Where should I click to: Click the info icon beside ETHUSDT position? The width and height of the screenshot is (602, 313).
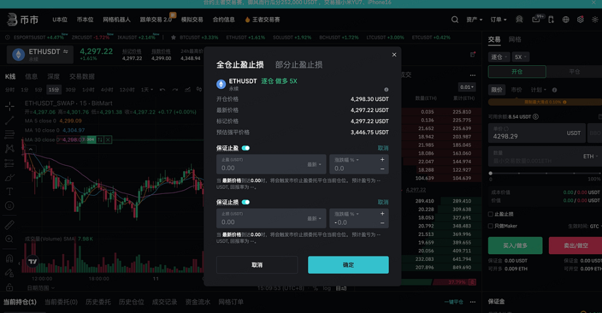point(386,89)
